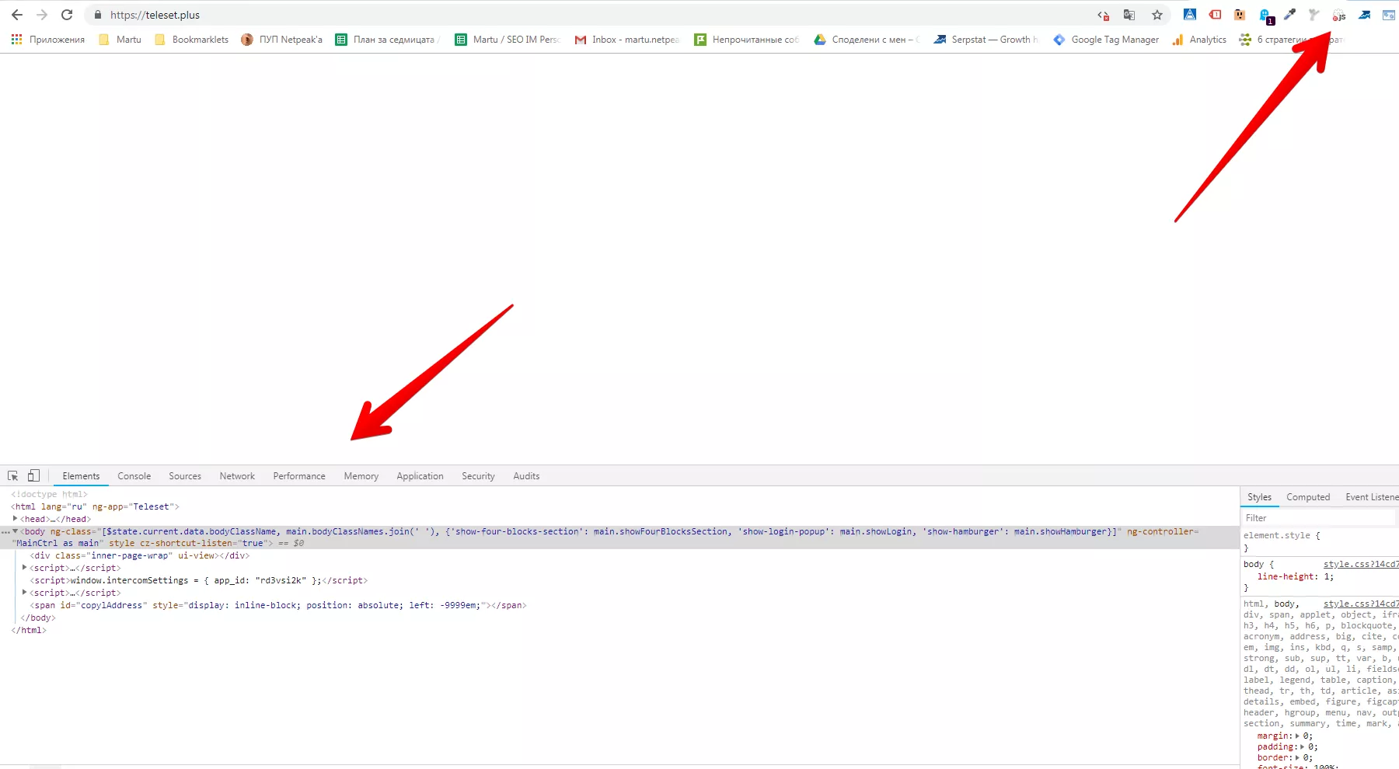The height and width of the screenshot is (769, 1399).
Task: Collapse the body element node
Action: click(15, 531)
